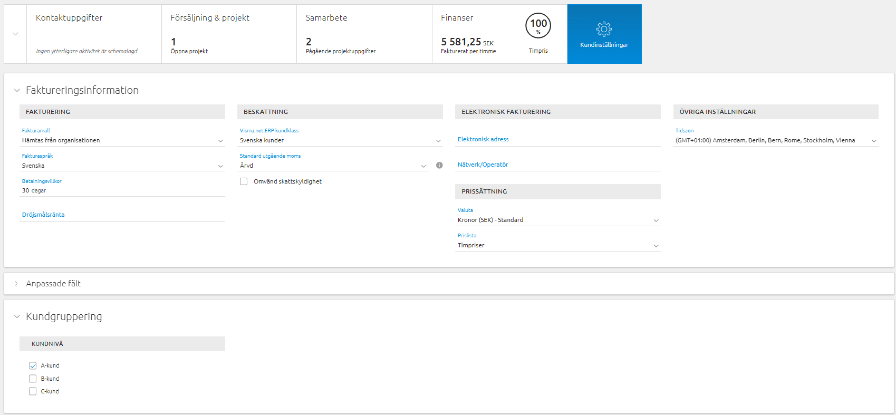
Task: Check the B-kund checkbox
Action: pyautogui.click(x=33, y=379)
